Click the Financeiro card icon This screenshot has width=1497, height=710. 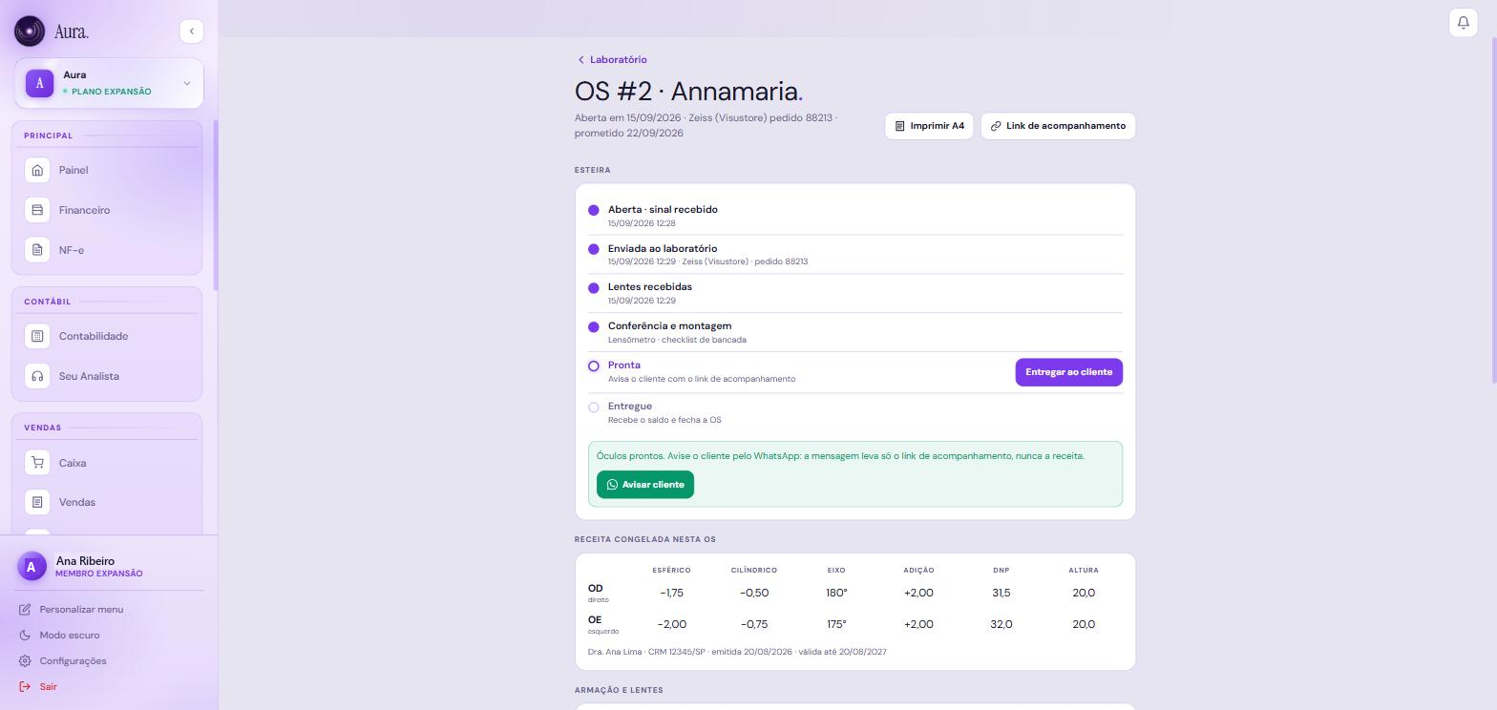[37, 210]
